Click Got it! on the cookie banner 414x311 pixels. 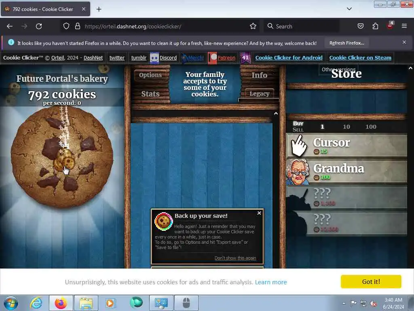[371, 282]
